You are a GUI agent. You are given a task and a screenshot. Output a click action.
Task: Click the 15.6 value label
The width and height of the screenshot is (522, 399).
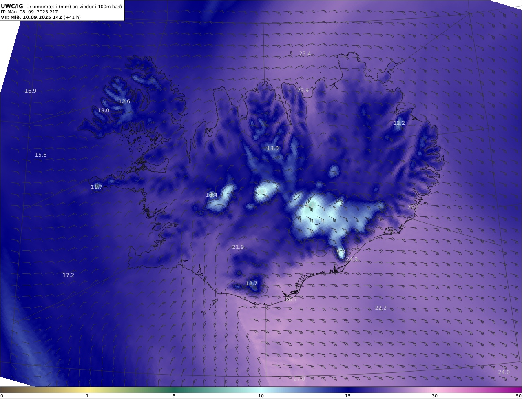coord(41,155)
